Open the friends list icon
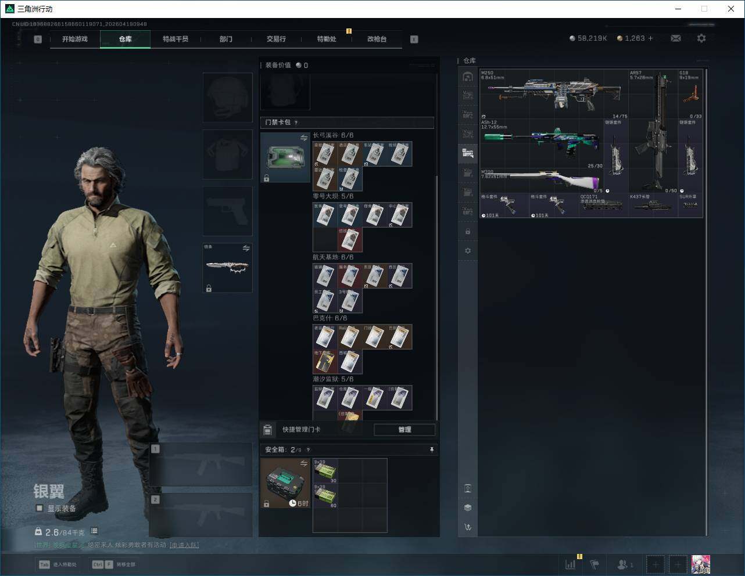745x576 pixels. 625,564
